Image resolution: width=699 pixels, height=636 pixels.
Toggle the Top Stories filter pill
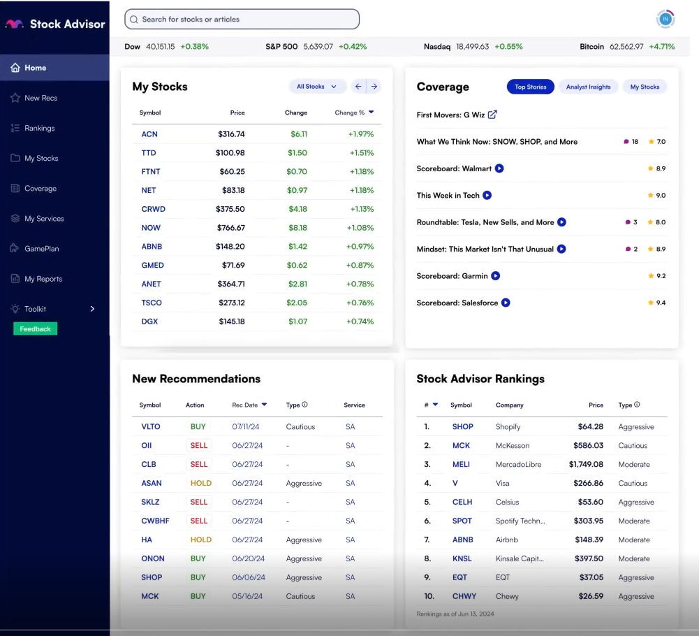(x=530, y=87)
